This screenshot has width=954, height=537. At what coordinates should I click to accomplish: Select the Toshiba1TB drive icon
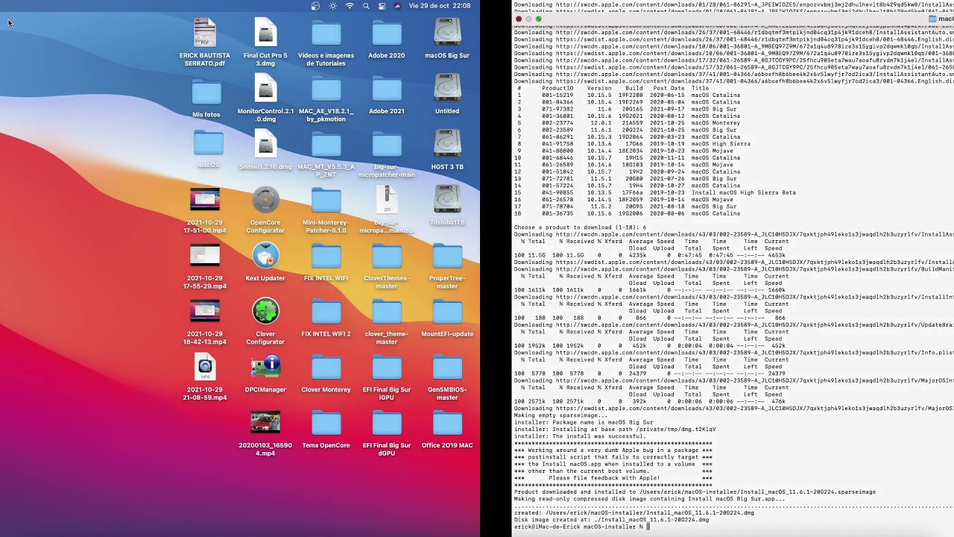click(447, 201)
